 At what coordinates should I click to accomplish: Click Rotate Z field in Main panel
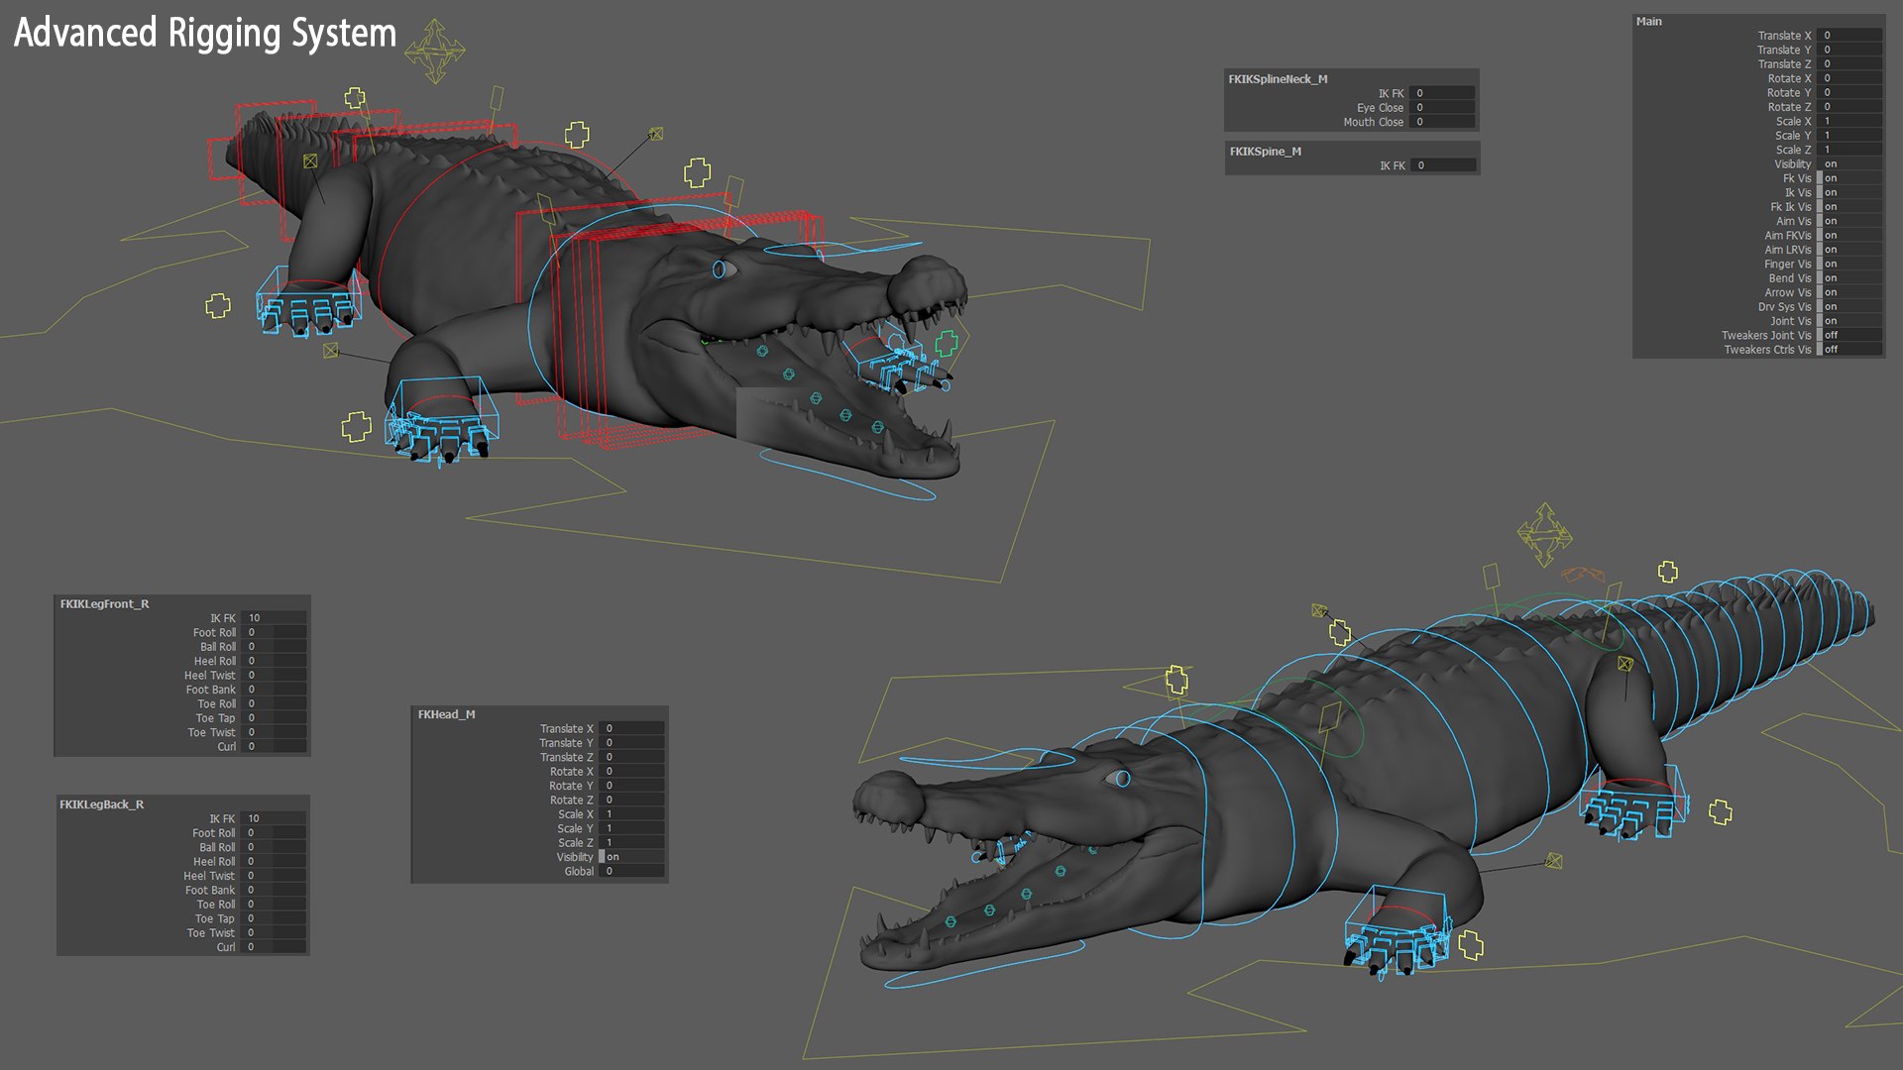tap(1850, 107)
